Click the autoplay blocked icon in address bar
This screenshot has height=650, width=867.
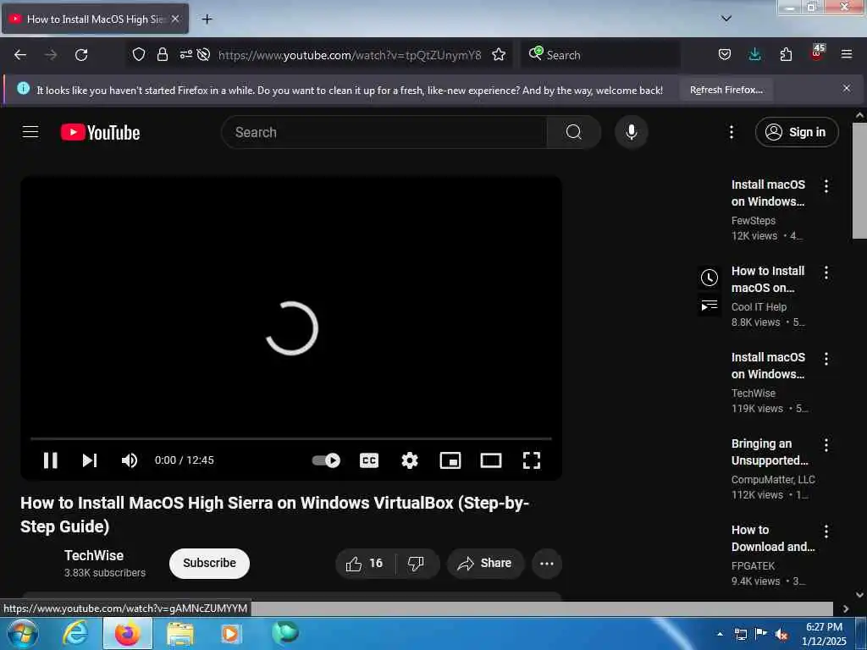[x=203, y=54]
